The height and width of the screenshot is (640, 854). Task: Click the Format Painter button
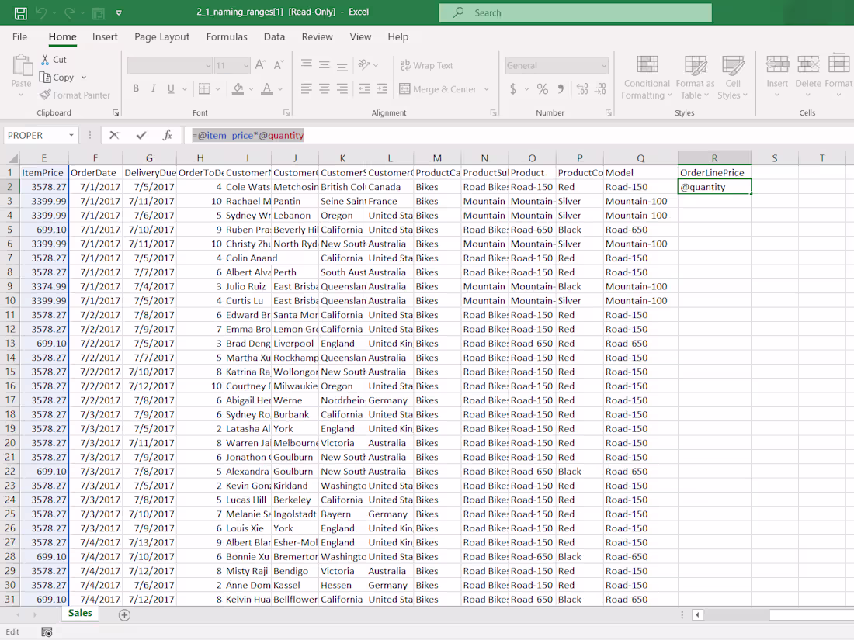pos(75,95)
